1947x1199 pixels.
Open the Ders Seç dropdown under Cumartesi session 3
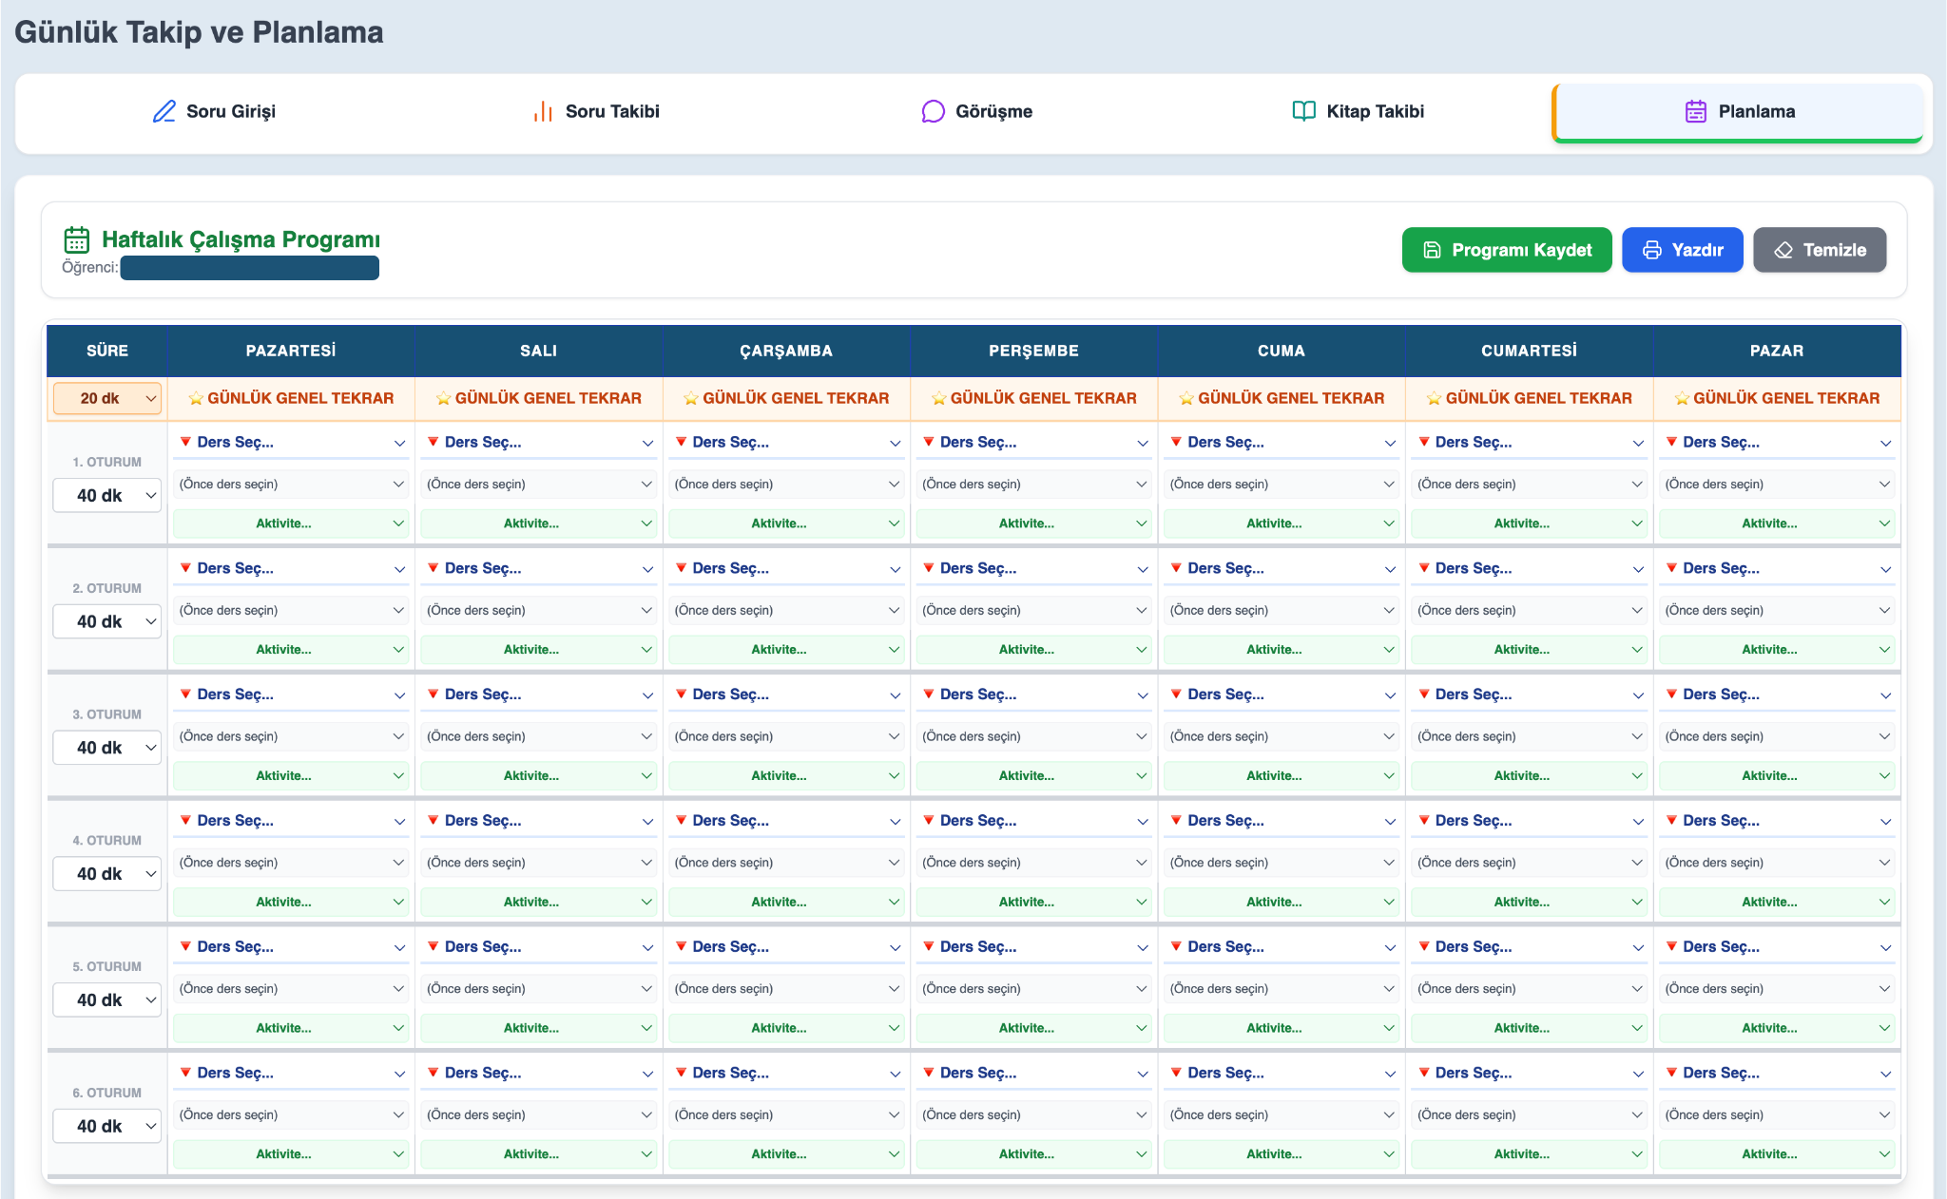pyautogui.click(x=1529, y=694)
